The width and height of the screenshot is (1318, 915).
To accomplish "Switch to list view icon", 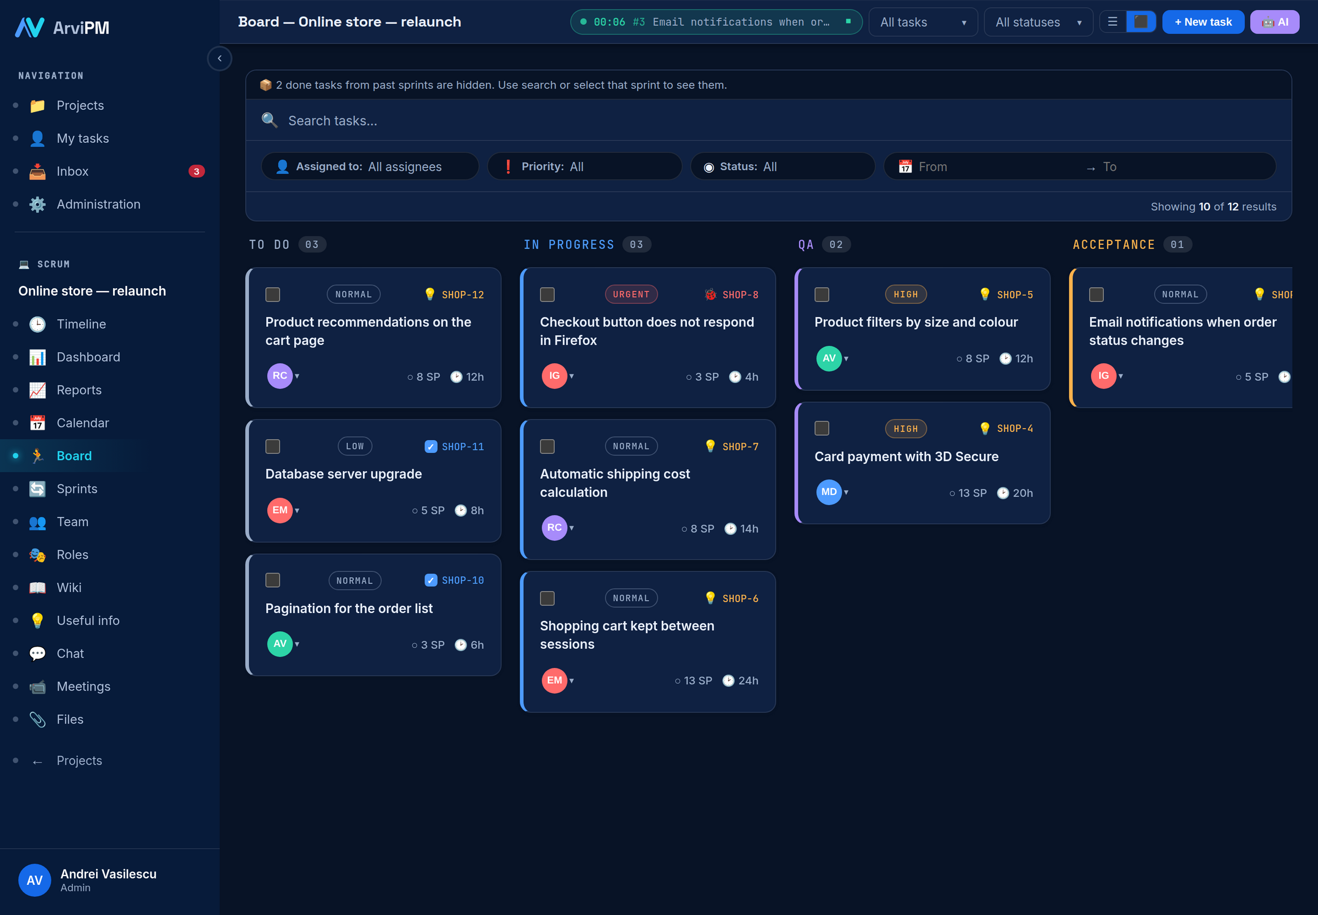I will point(1113,22).
